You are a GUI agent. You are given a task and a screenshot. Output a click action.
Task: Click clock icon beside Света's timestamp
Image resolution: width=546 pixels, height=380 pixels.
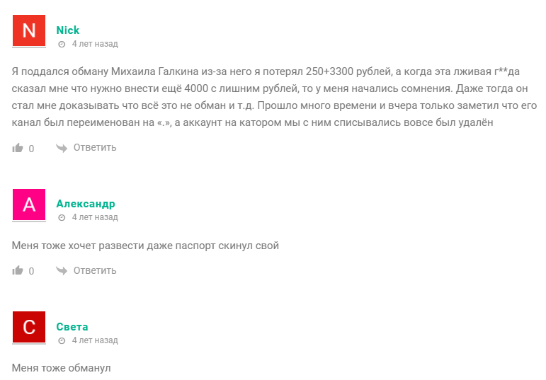click(x=62, y=340)
